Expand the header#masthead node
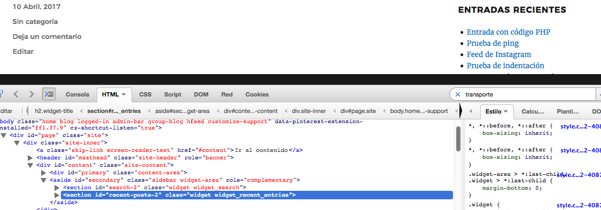Image resolution: width=601 pixels, height=210 pixels. point(30,158)
